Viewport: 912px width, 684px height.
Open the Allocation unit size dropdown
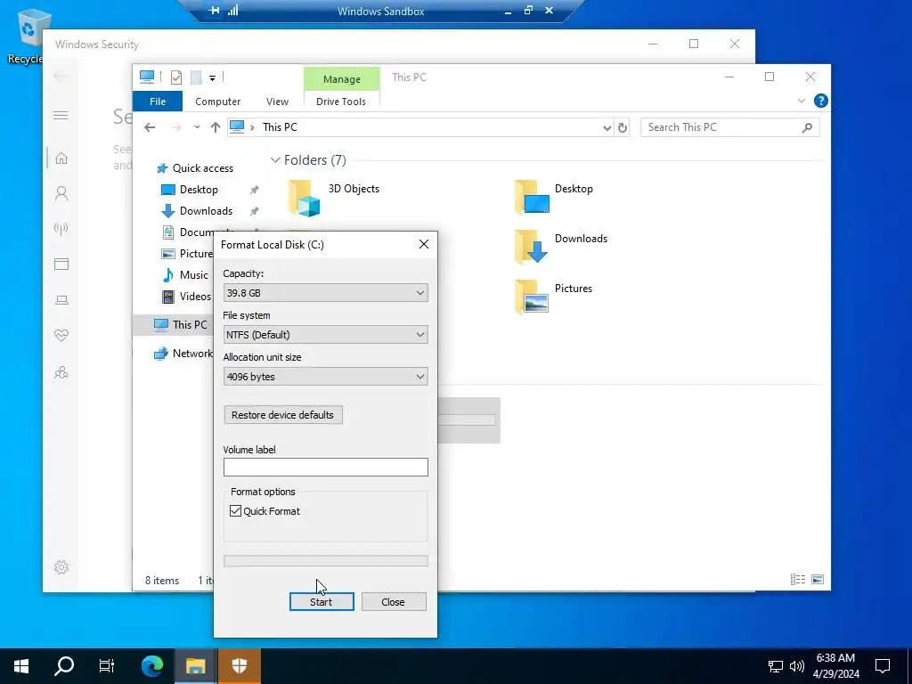tap(326, 377)
